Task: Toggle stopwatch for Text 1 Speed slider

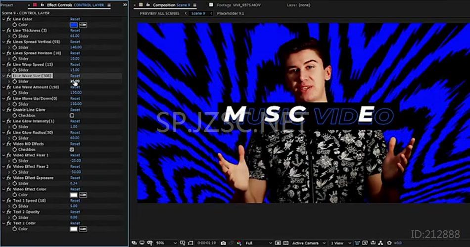Action: click(15, 206)
